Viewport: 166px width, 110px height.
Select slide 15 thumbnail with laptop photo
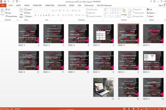tap(103, 87)
